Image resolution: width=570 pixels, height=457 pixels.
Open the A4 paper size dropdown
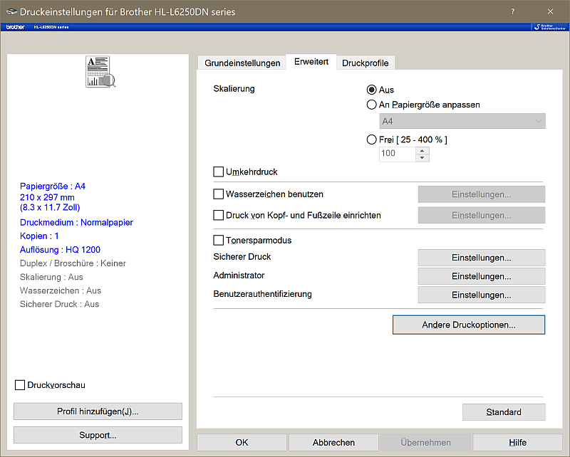(x=462, y=121)
